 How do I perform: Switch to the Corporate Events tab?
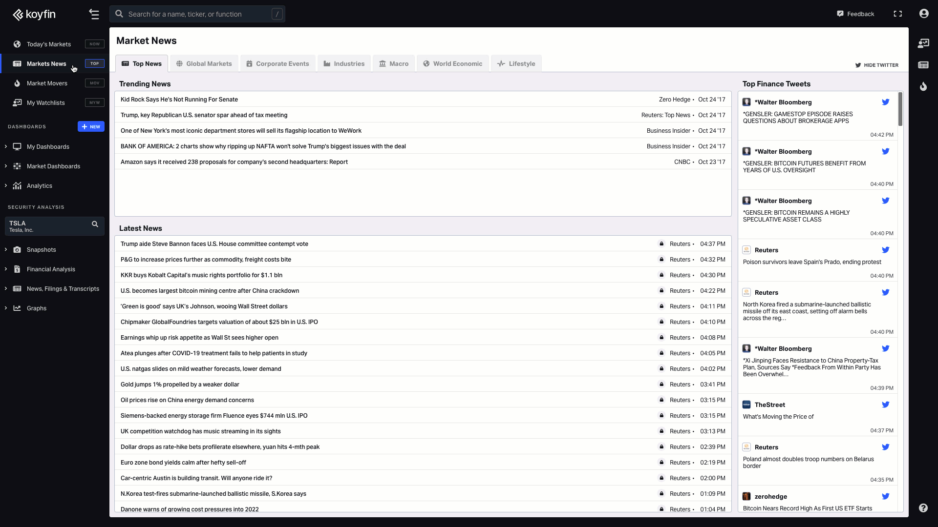point(277,64)
